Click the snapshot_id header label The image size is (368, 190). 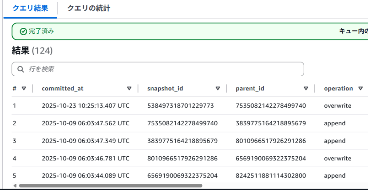pos(165,89)
